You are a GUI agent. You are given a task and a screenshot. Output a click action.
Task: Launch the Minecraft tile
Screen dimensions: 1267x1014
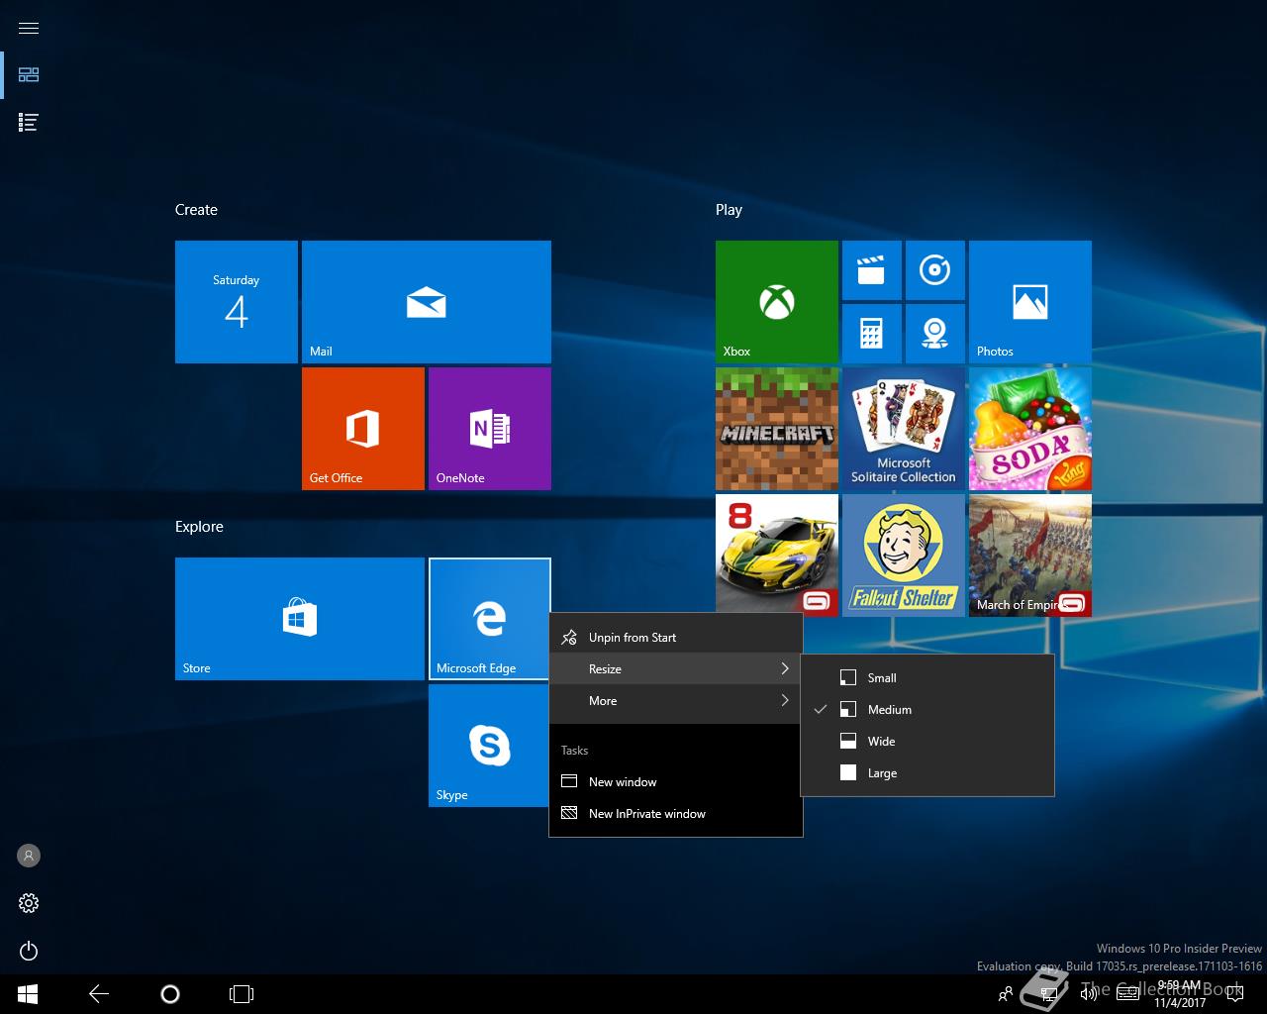click(777, 429)
